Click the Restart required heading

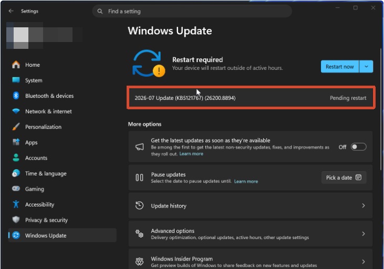pos(198,59)
